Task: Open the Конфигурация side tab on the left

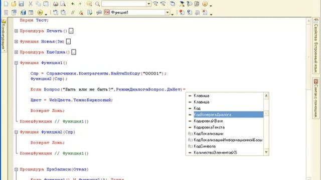Action: click(x=4, y=34)
